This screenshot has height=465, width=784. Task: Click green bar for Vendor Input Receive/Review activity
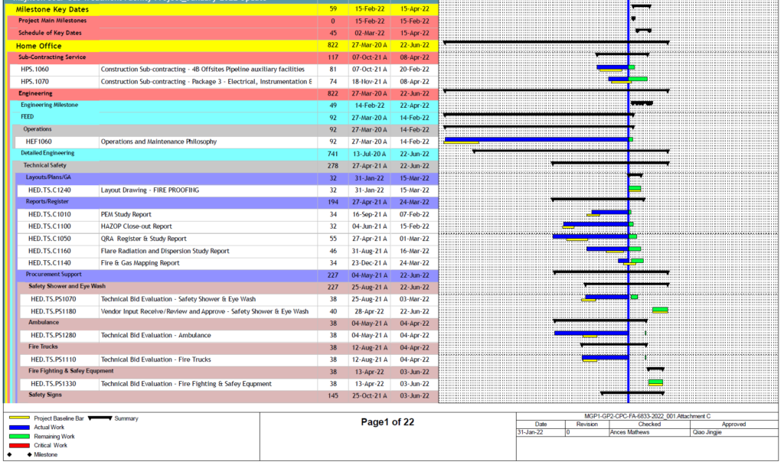click(660, 311)
